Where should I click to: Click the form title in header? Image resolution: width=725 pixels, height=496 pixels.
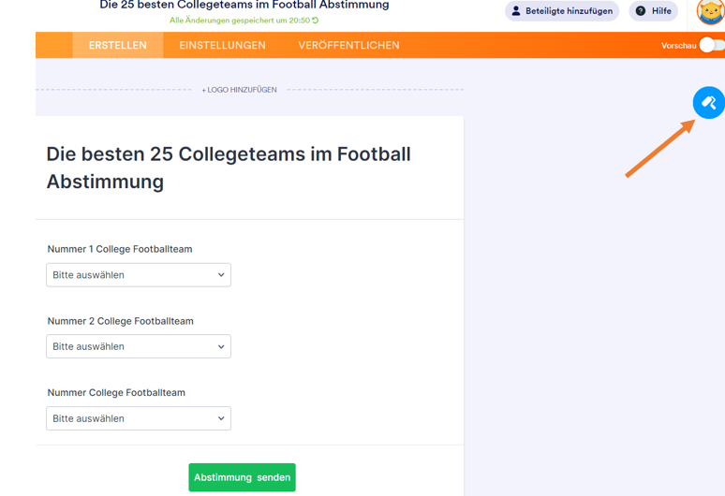click(244, 6)
